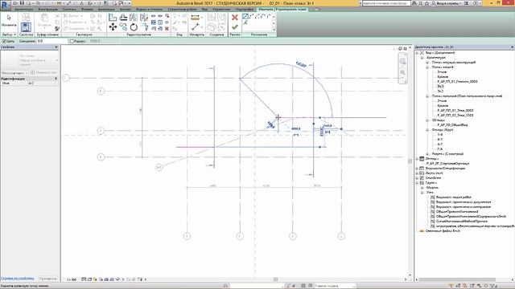The width and height of the screenshot is (515, 289).
Task: Click the Mirror Pick Axis tool
Action: pos(134,18)
